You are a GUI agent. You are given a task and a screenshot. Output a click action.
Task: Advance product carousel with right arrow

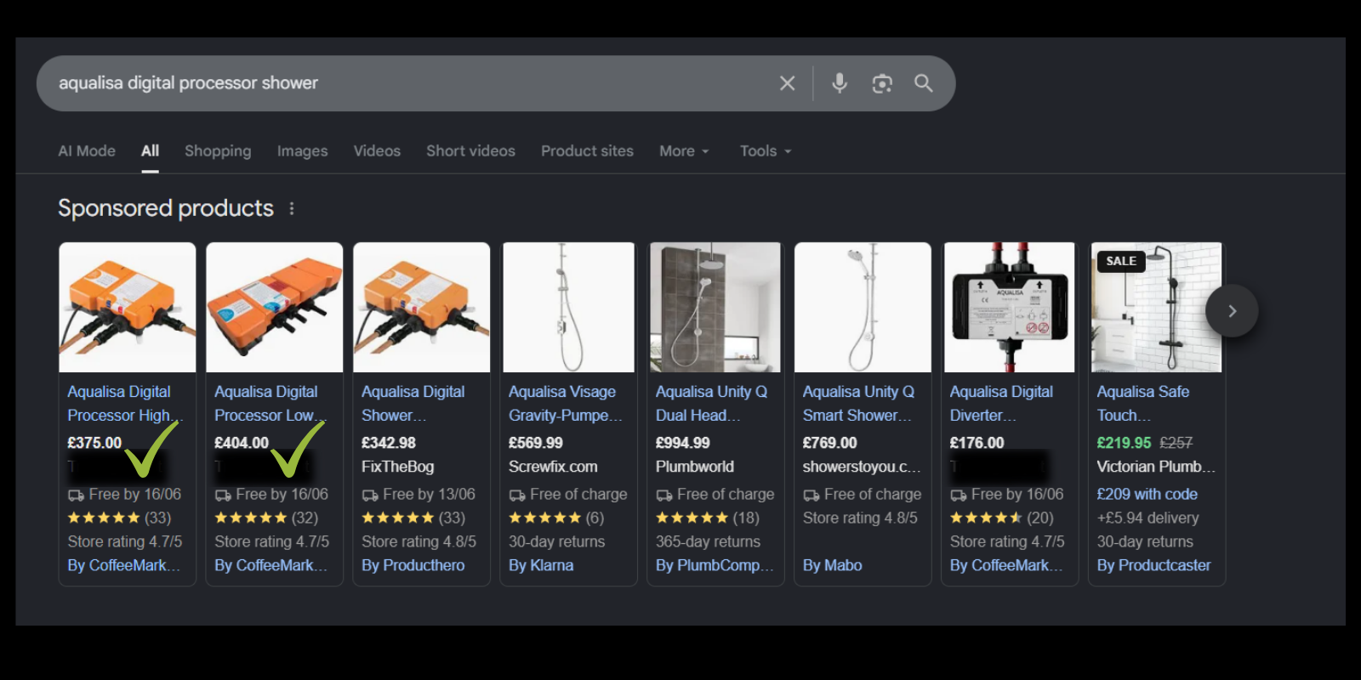[1232, 311]
